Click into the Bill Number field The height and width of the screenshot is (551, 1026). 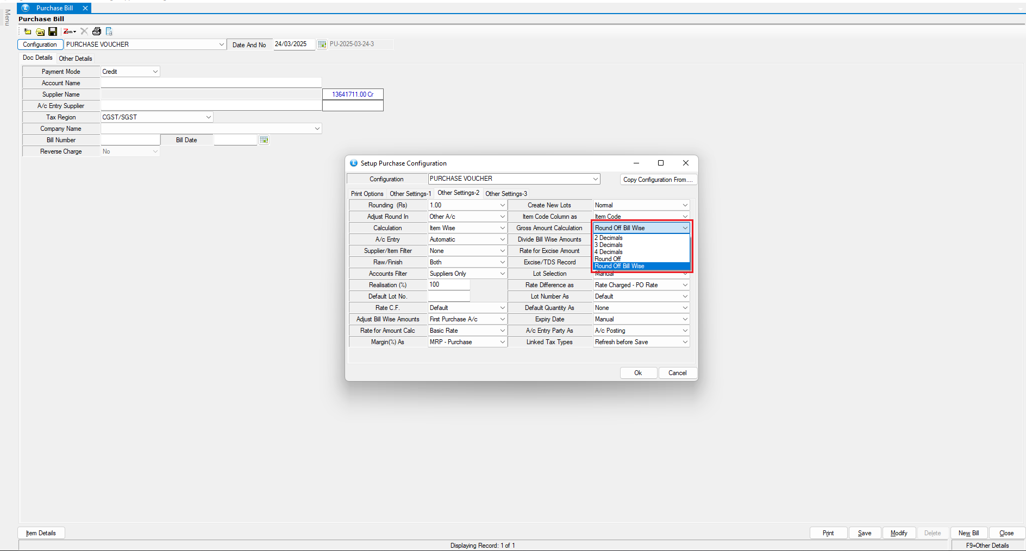[130, 140]
